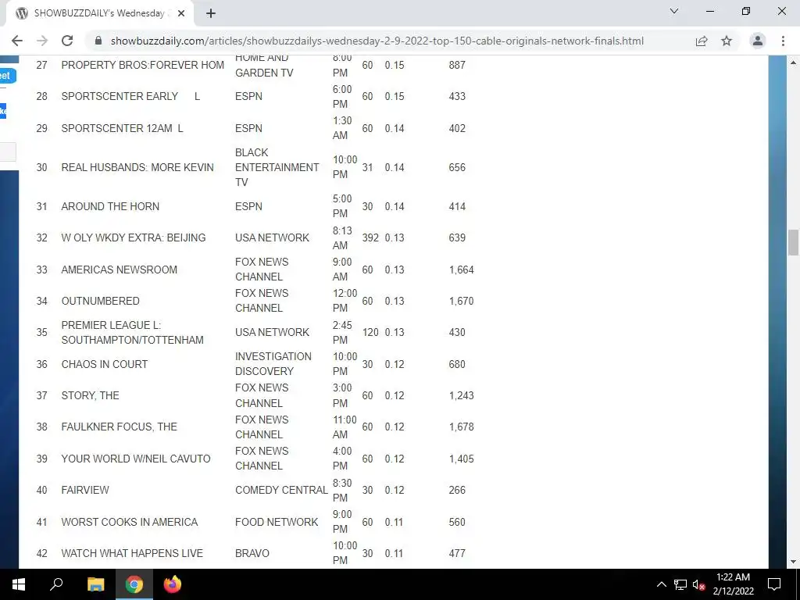Click "STORY, THE" title
This screenshot has height=600, width=800.
pos(90,395)
